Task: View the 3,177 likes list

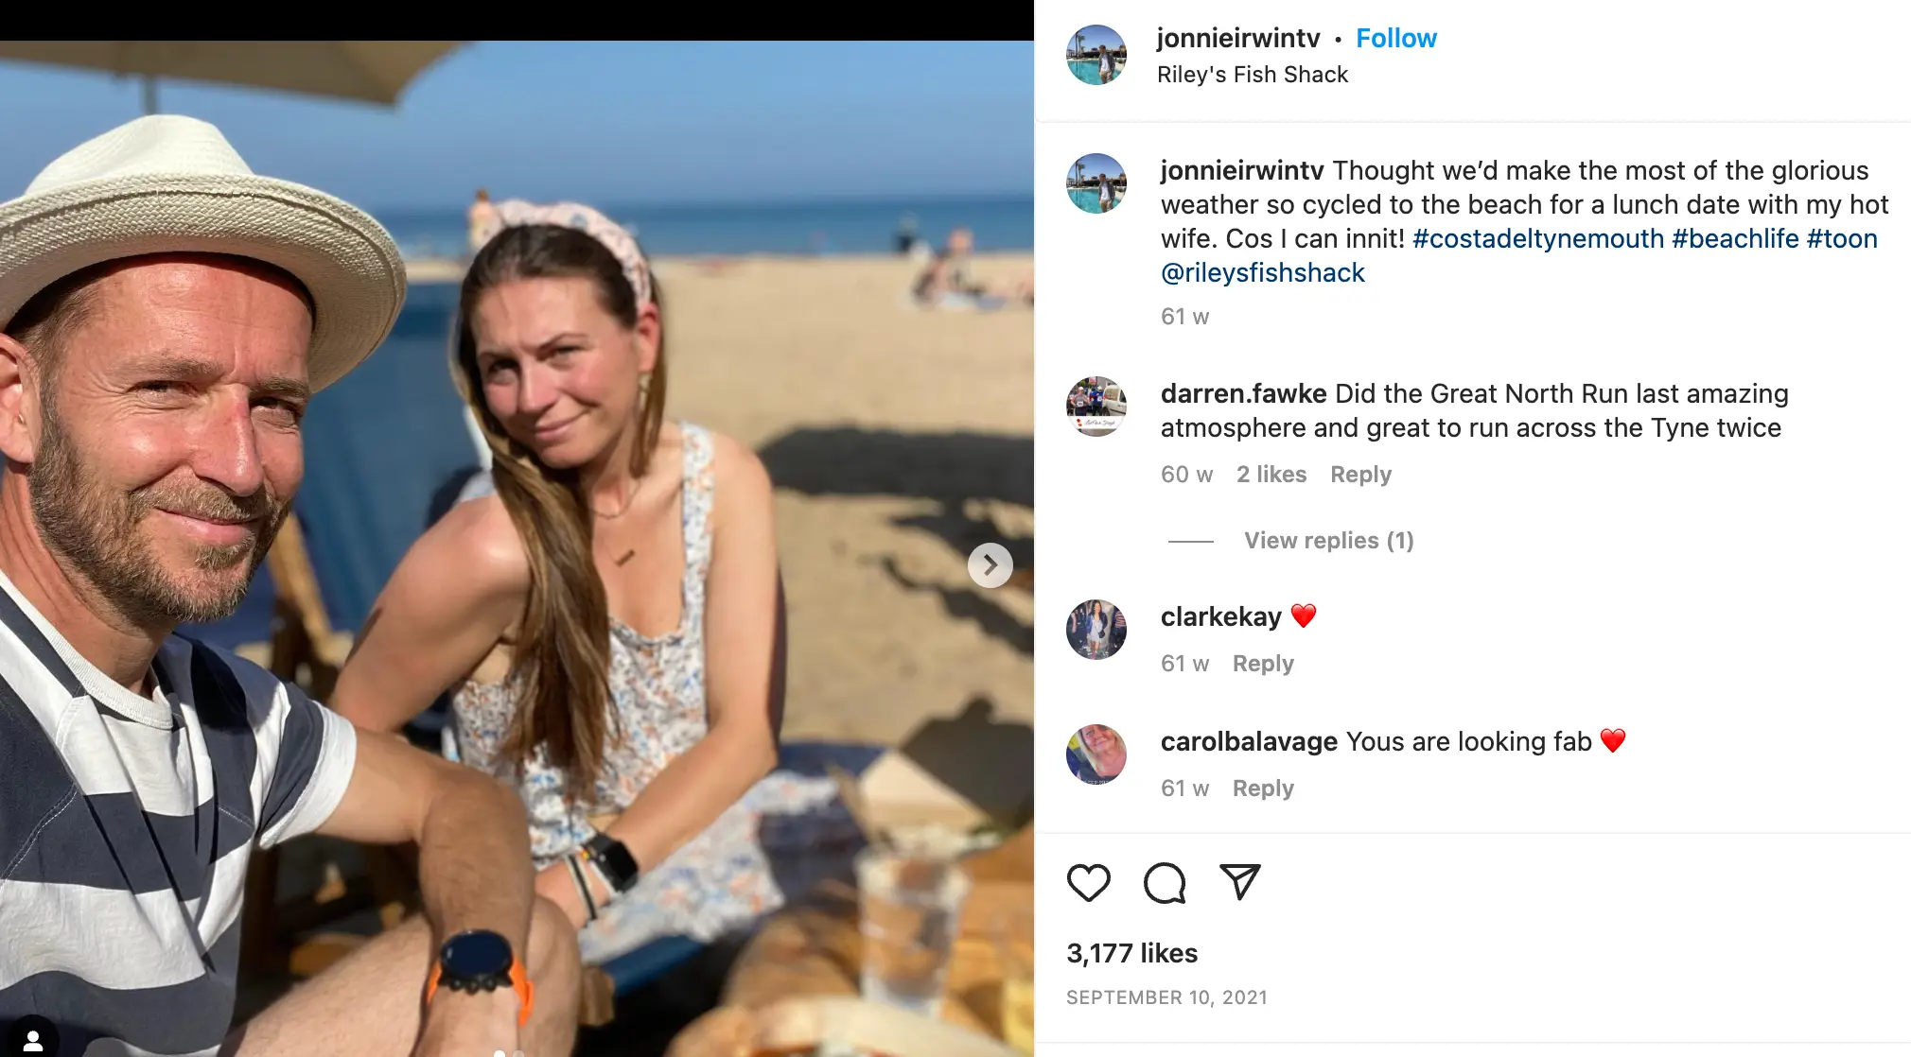Action: (1131, 953)
